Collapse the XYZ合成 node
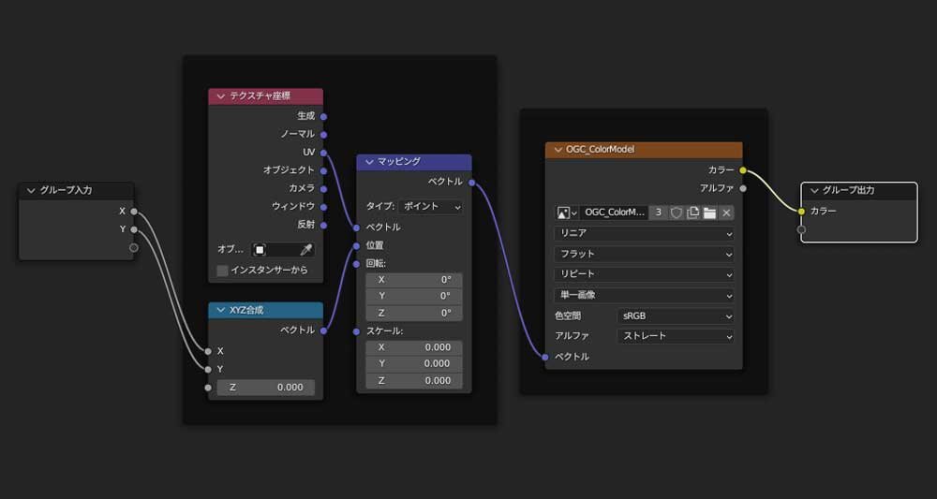The width and height of the screenshot is (937, 499). [220, 310]
